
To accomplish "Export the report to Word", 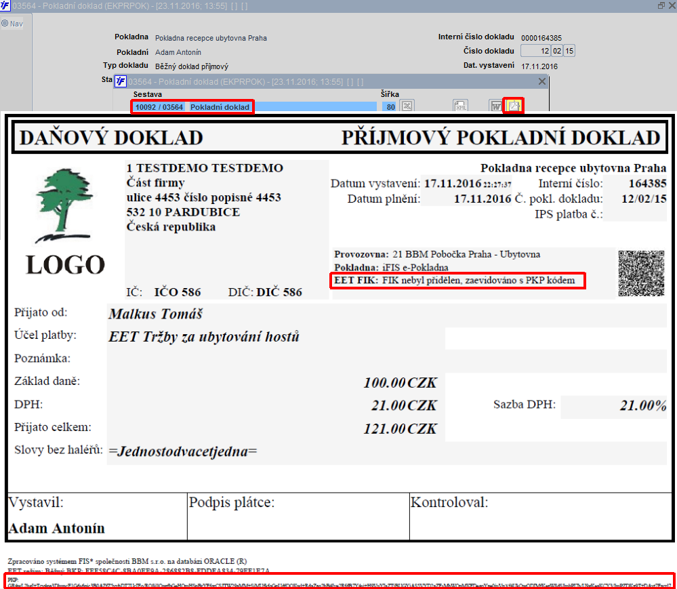I will click(x=496, y=106).
